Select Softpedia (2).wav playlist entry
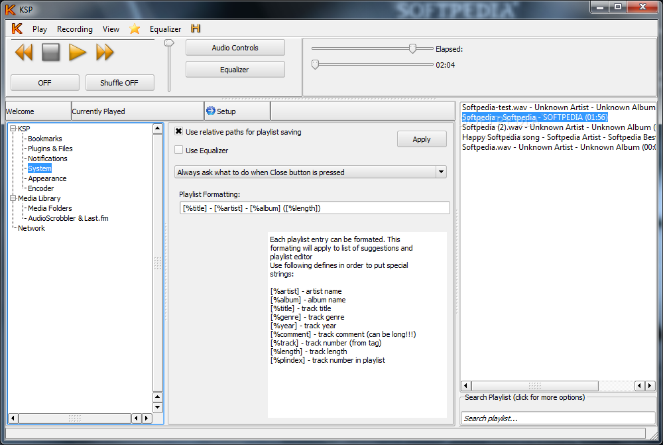 click(x=558, y=127)
